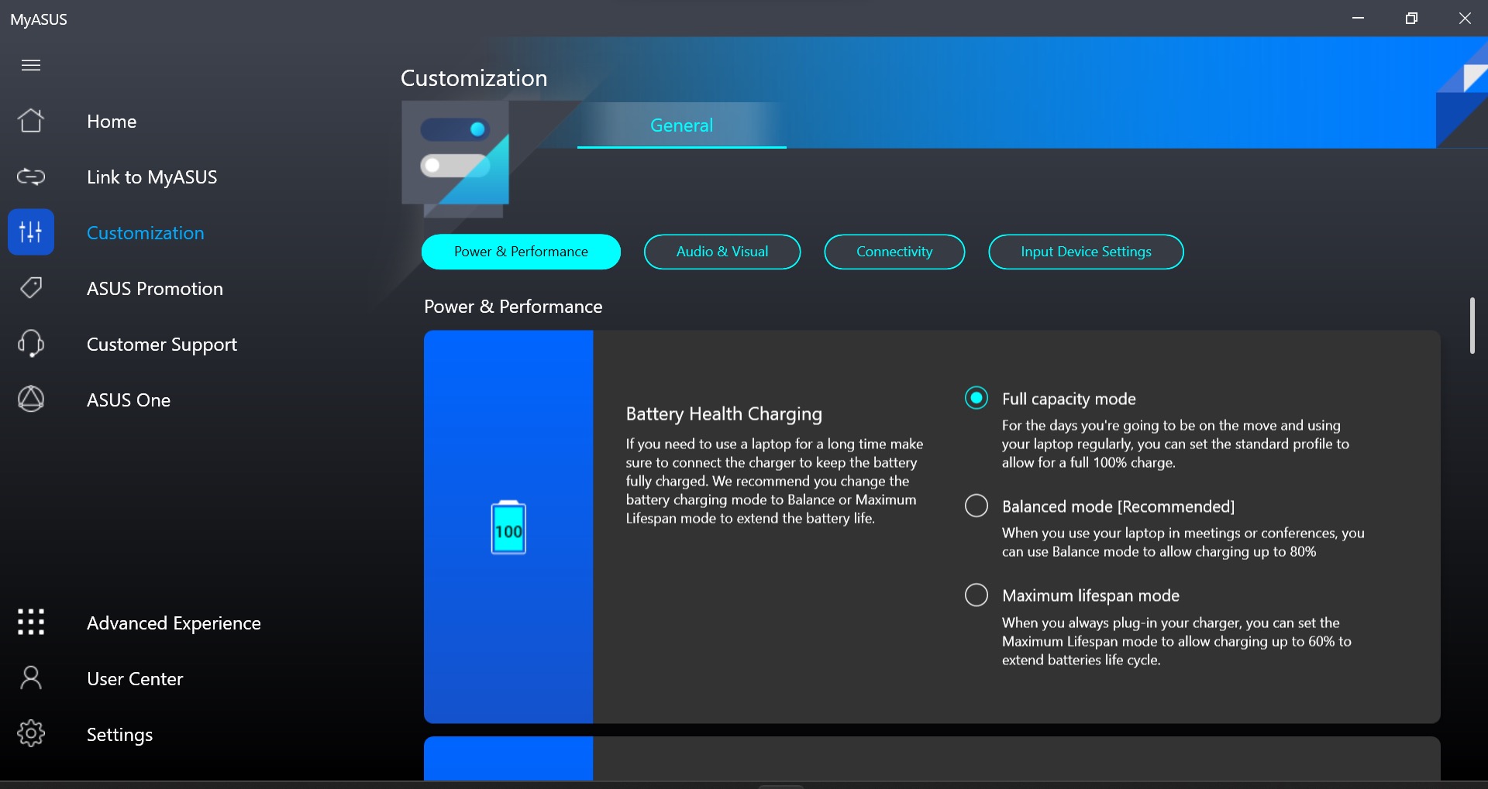Click the Battery Health Charging heading
Image resolution: width=1488 pixels, height=789 pixels.
724,414
